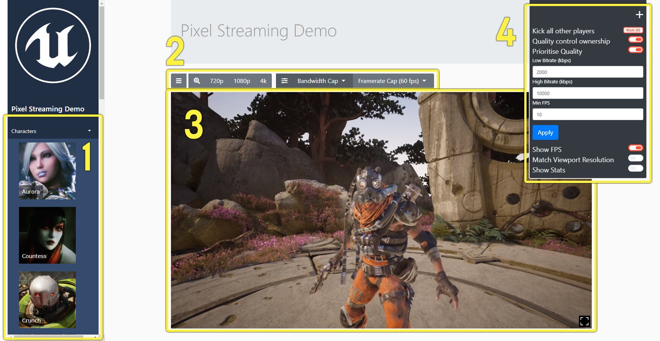Edit the Low Bitrate value field
The height and width of the screenshot is (341, 660).
pos(588,72)
